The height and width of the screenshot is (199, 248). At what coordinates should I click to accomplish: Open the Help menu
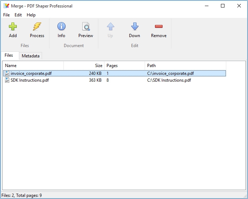coord(31,15)
